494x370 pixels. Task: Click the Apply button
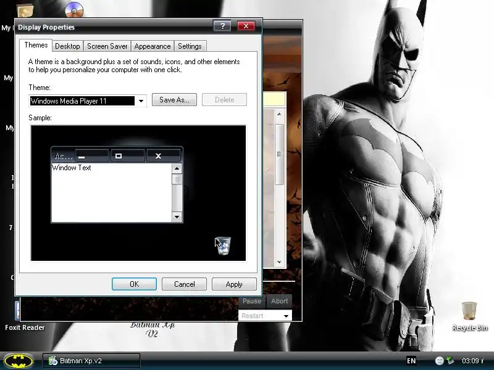(234, 284)
